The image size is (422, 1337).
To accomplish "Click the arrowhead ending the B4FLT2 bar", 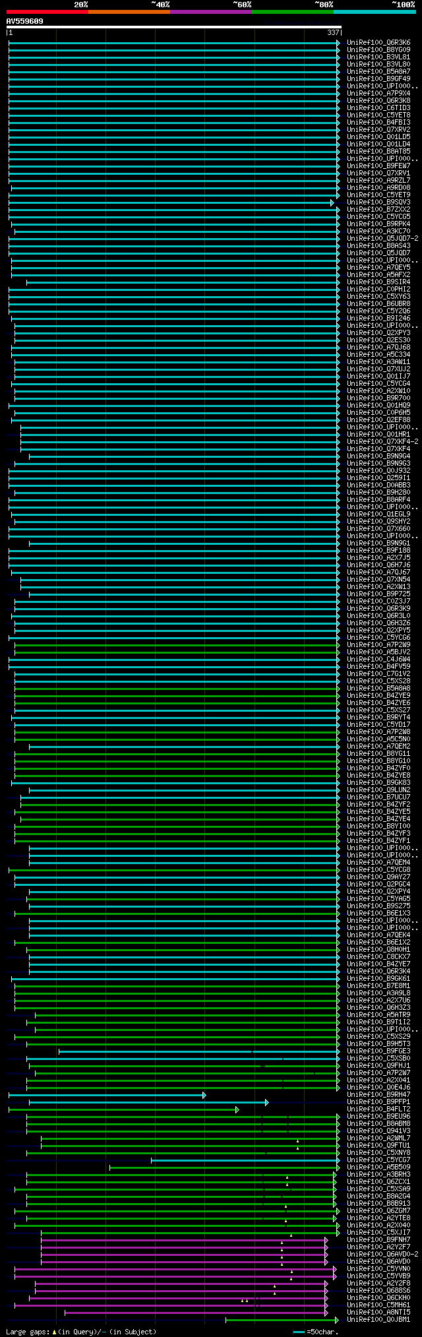I will point(237,1109).
